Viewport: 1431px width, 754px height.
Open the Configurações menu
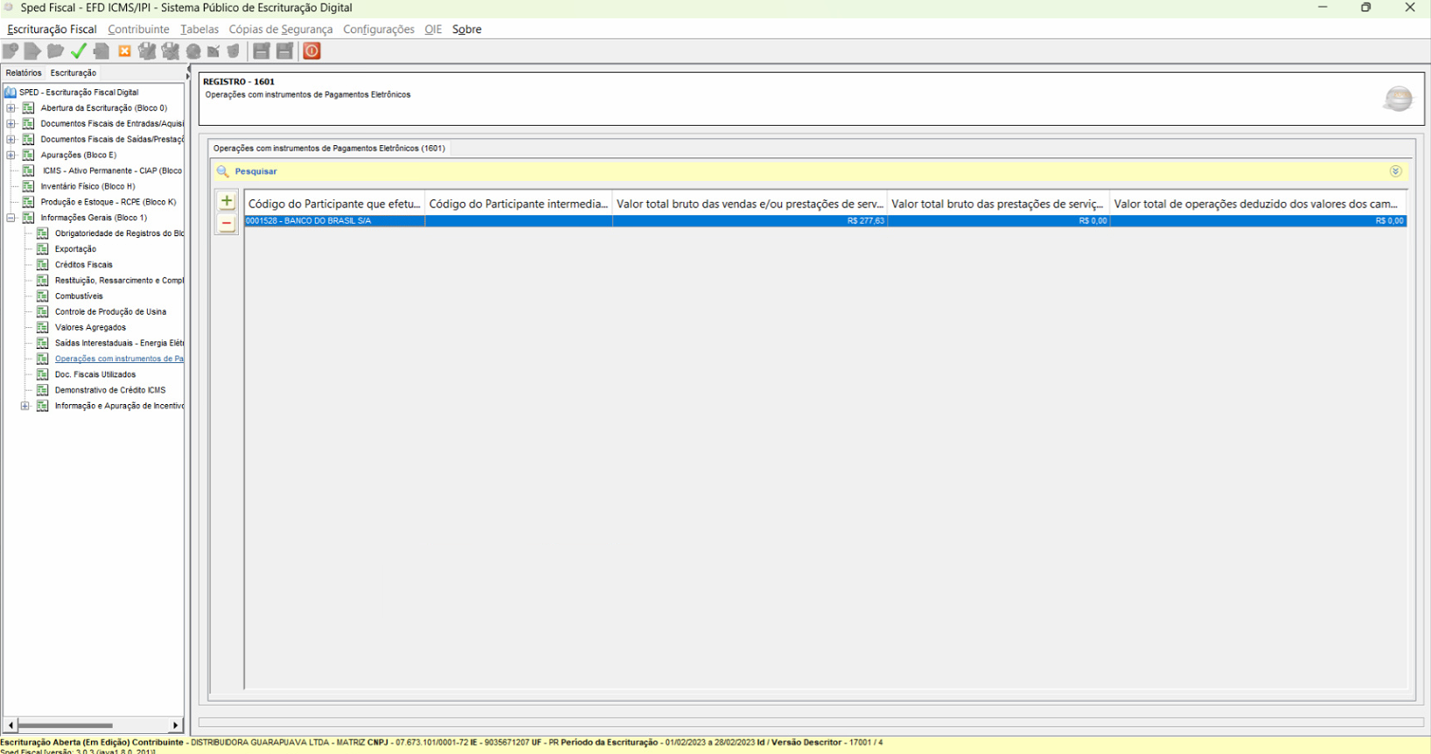coord(379,29)
